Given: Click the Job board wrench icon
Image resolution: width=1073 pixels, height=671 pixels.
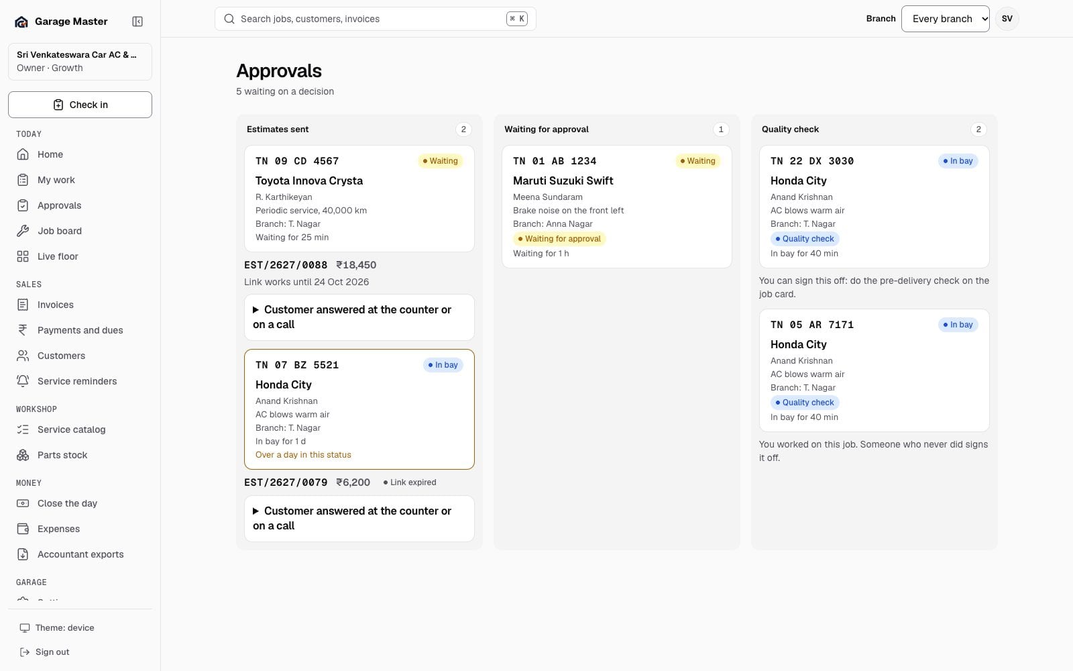Looking at the screenshot, I should click(23, 231).
